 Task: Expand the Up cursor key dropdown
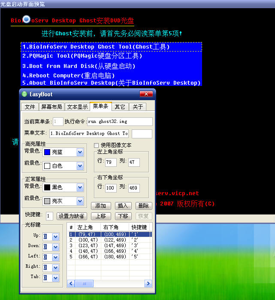pos(56,237)
